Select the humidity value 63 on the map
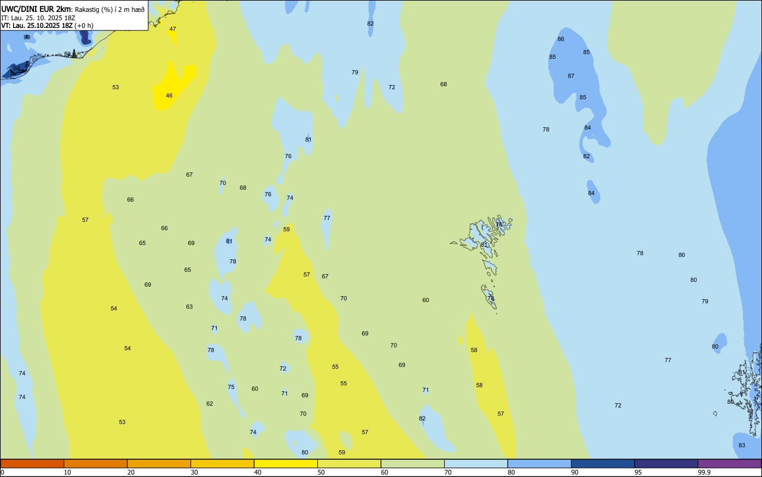 (189, 307)
